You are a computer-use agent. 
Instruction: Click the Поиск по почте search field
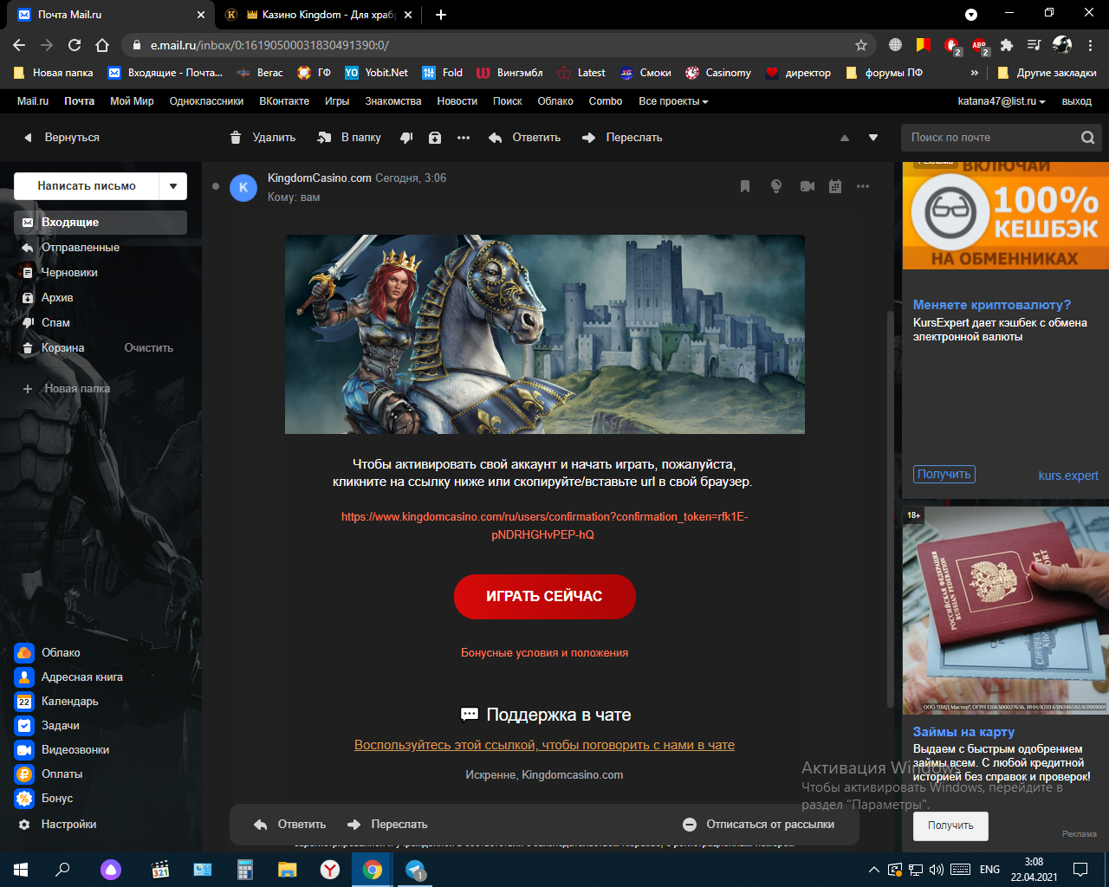point(990,137)
